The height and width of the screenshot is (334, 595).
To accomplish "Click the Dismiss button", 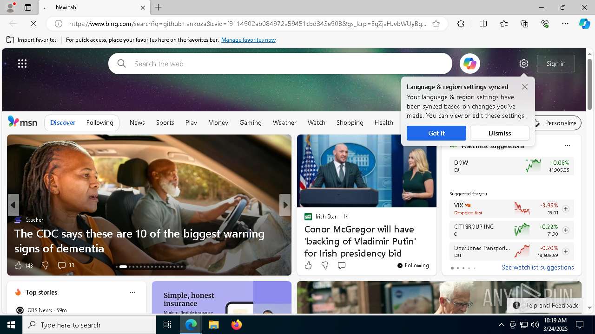I will click(500, 133).
